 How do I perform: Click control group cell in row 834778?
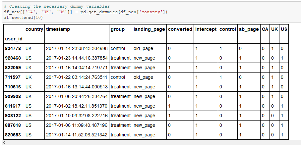[x=118, y=48]
